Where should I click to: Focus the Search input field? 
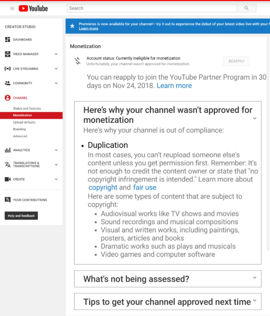152,8
